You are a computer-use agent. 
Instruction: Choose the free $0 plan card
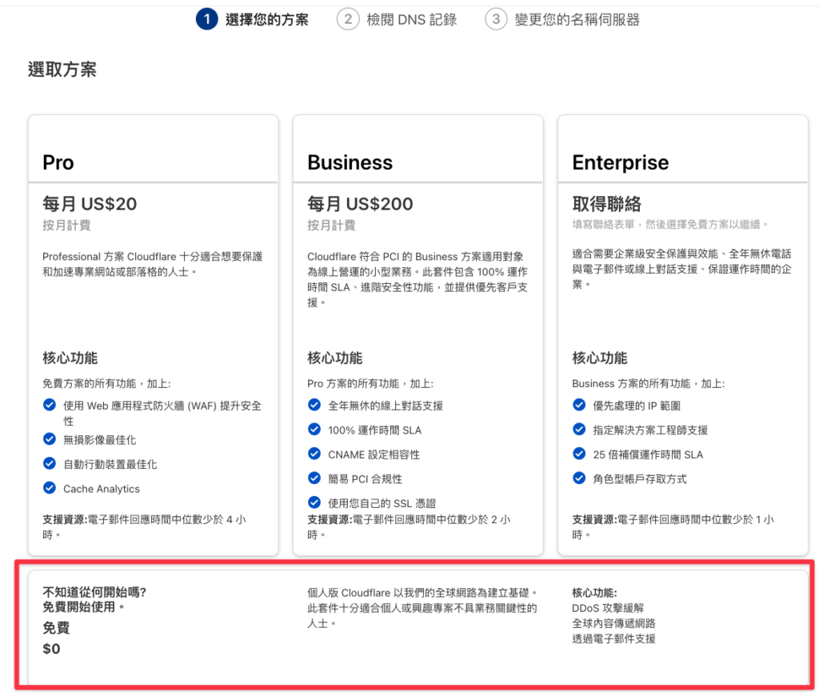(417, 626)
